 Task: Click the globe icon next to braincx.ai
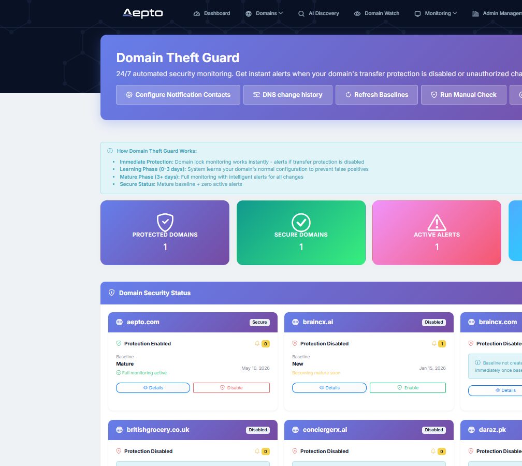(295, 322)
